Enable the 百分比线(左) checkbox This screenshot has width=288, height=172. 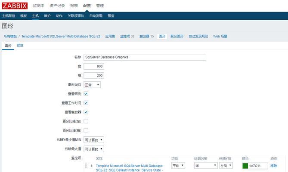pos(86,121)
